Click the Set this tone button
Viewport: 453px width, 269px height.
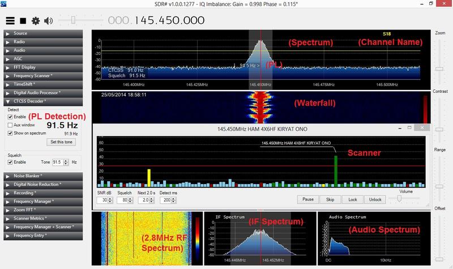pos(61,142)
